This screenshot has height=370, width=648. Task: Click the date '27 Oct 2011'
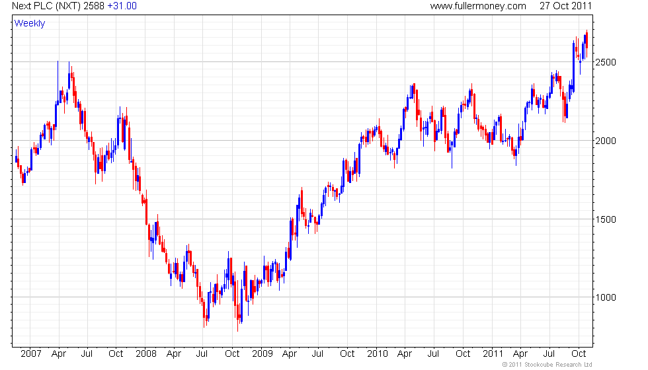pos(566,6)
